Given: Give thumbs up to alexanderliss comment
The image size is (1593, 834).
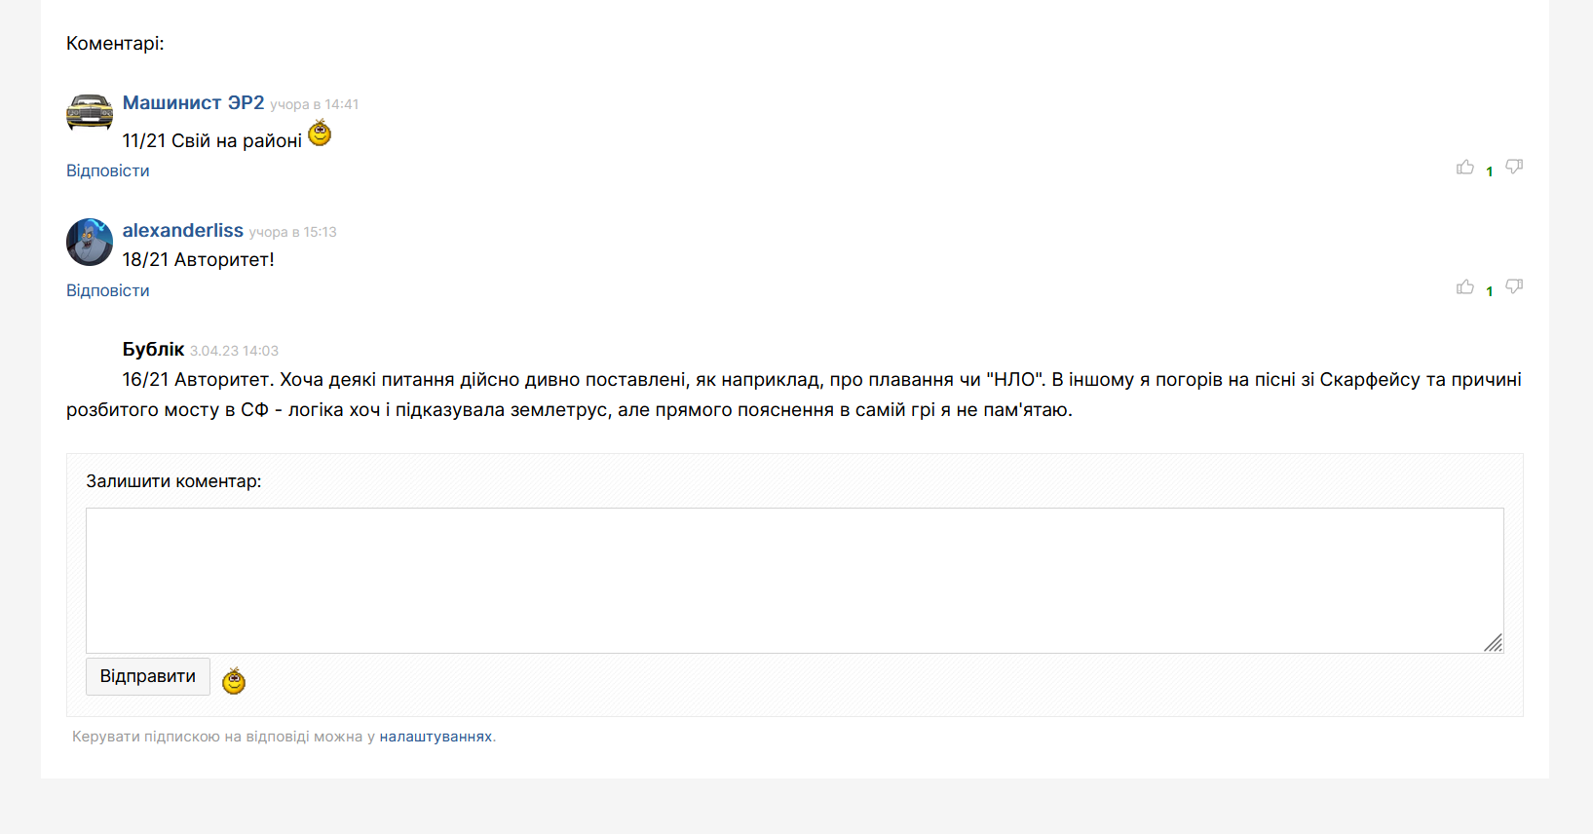Looking at the screenshot, I should coord(1464,287).
